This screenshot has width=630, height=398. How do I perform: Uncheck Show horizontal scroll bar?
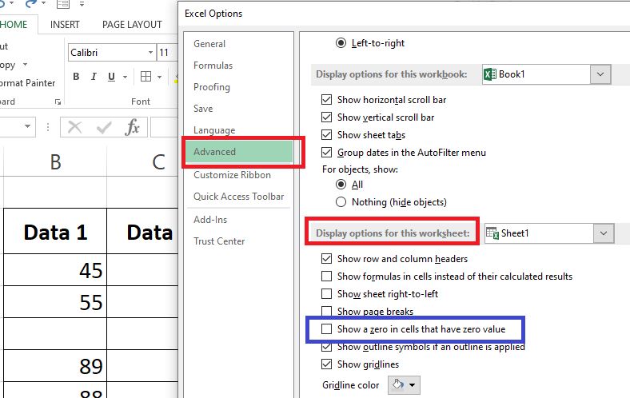tap(327, 100)
